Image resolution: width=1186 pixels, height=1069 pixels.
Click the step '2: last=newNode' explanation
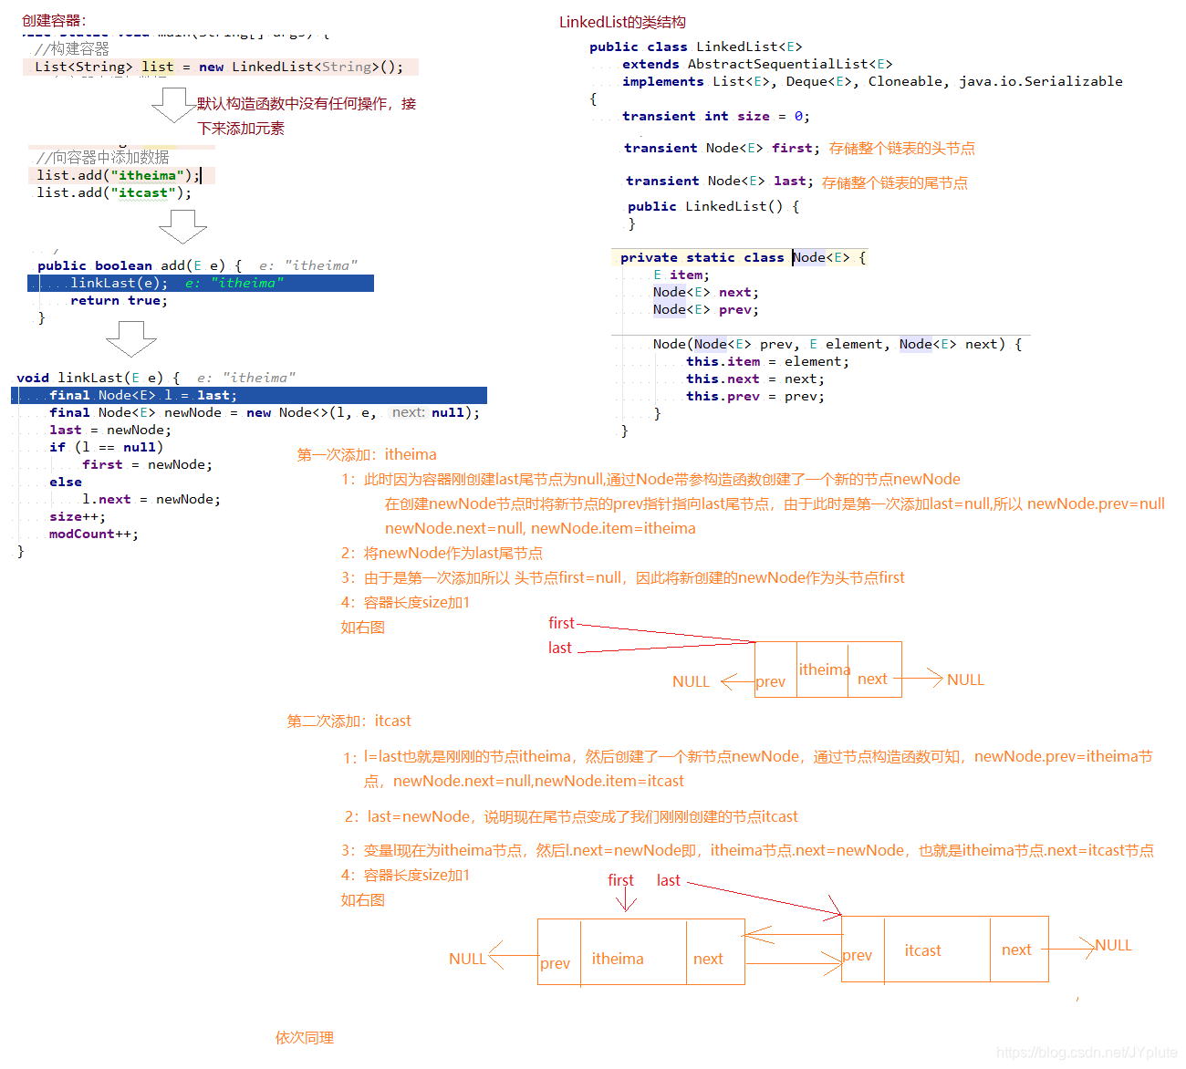(571, 816)
